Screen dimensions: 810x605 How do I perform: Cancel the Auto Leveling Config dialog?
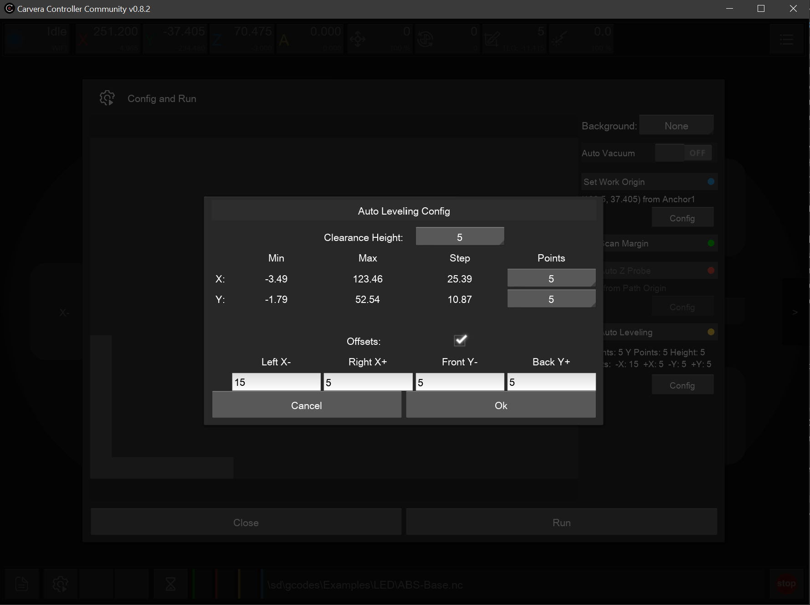(x=307, y=405)
